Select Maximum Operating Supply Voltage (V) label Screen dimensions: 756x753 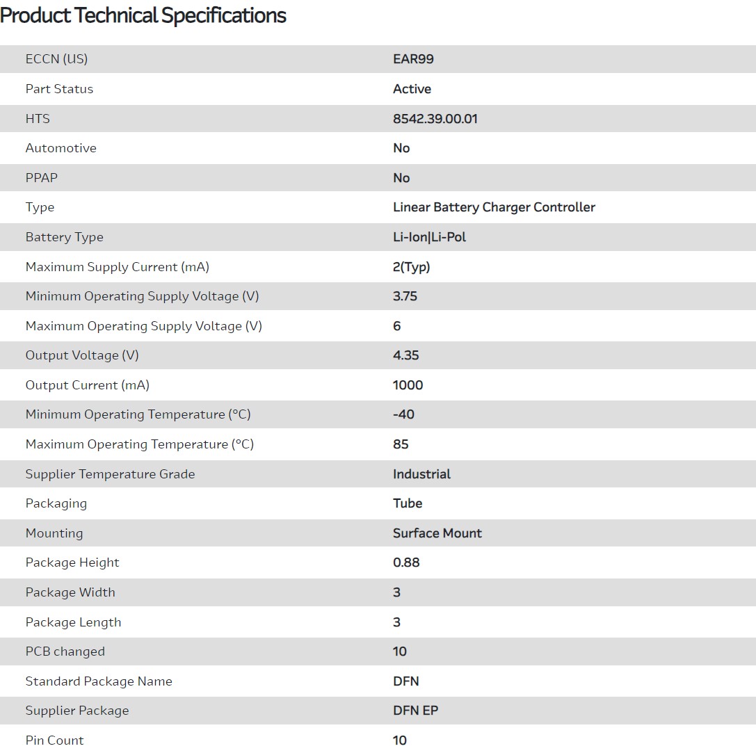click(x=143, y=326)
